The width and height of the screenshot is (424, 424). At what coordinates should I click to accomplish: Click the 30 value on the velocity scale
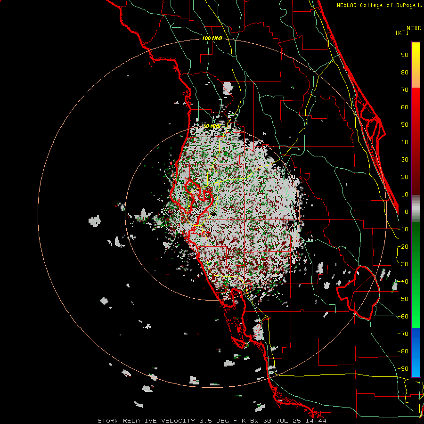405,160
